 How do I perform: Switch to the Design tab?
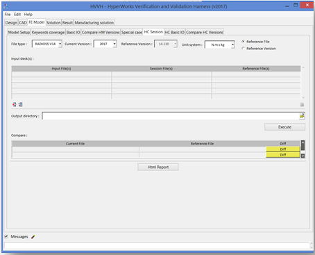[x=11, y=23]
